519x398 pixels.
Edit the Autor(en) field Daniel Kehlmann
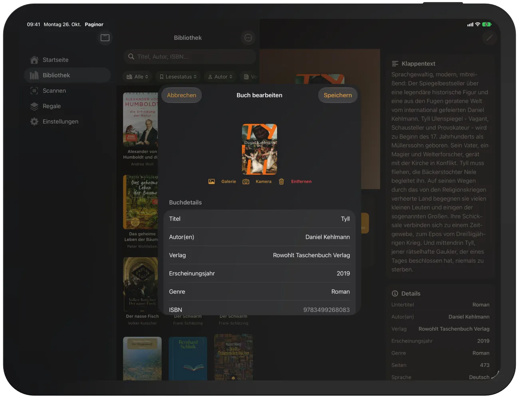(x=259, y=237)
